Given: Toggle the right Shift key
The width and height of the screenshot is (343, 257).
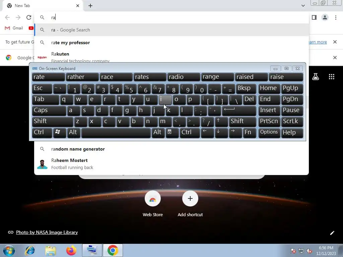Looking at the screenshot, I should (x=243, y=122).
